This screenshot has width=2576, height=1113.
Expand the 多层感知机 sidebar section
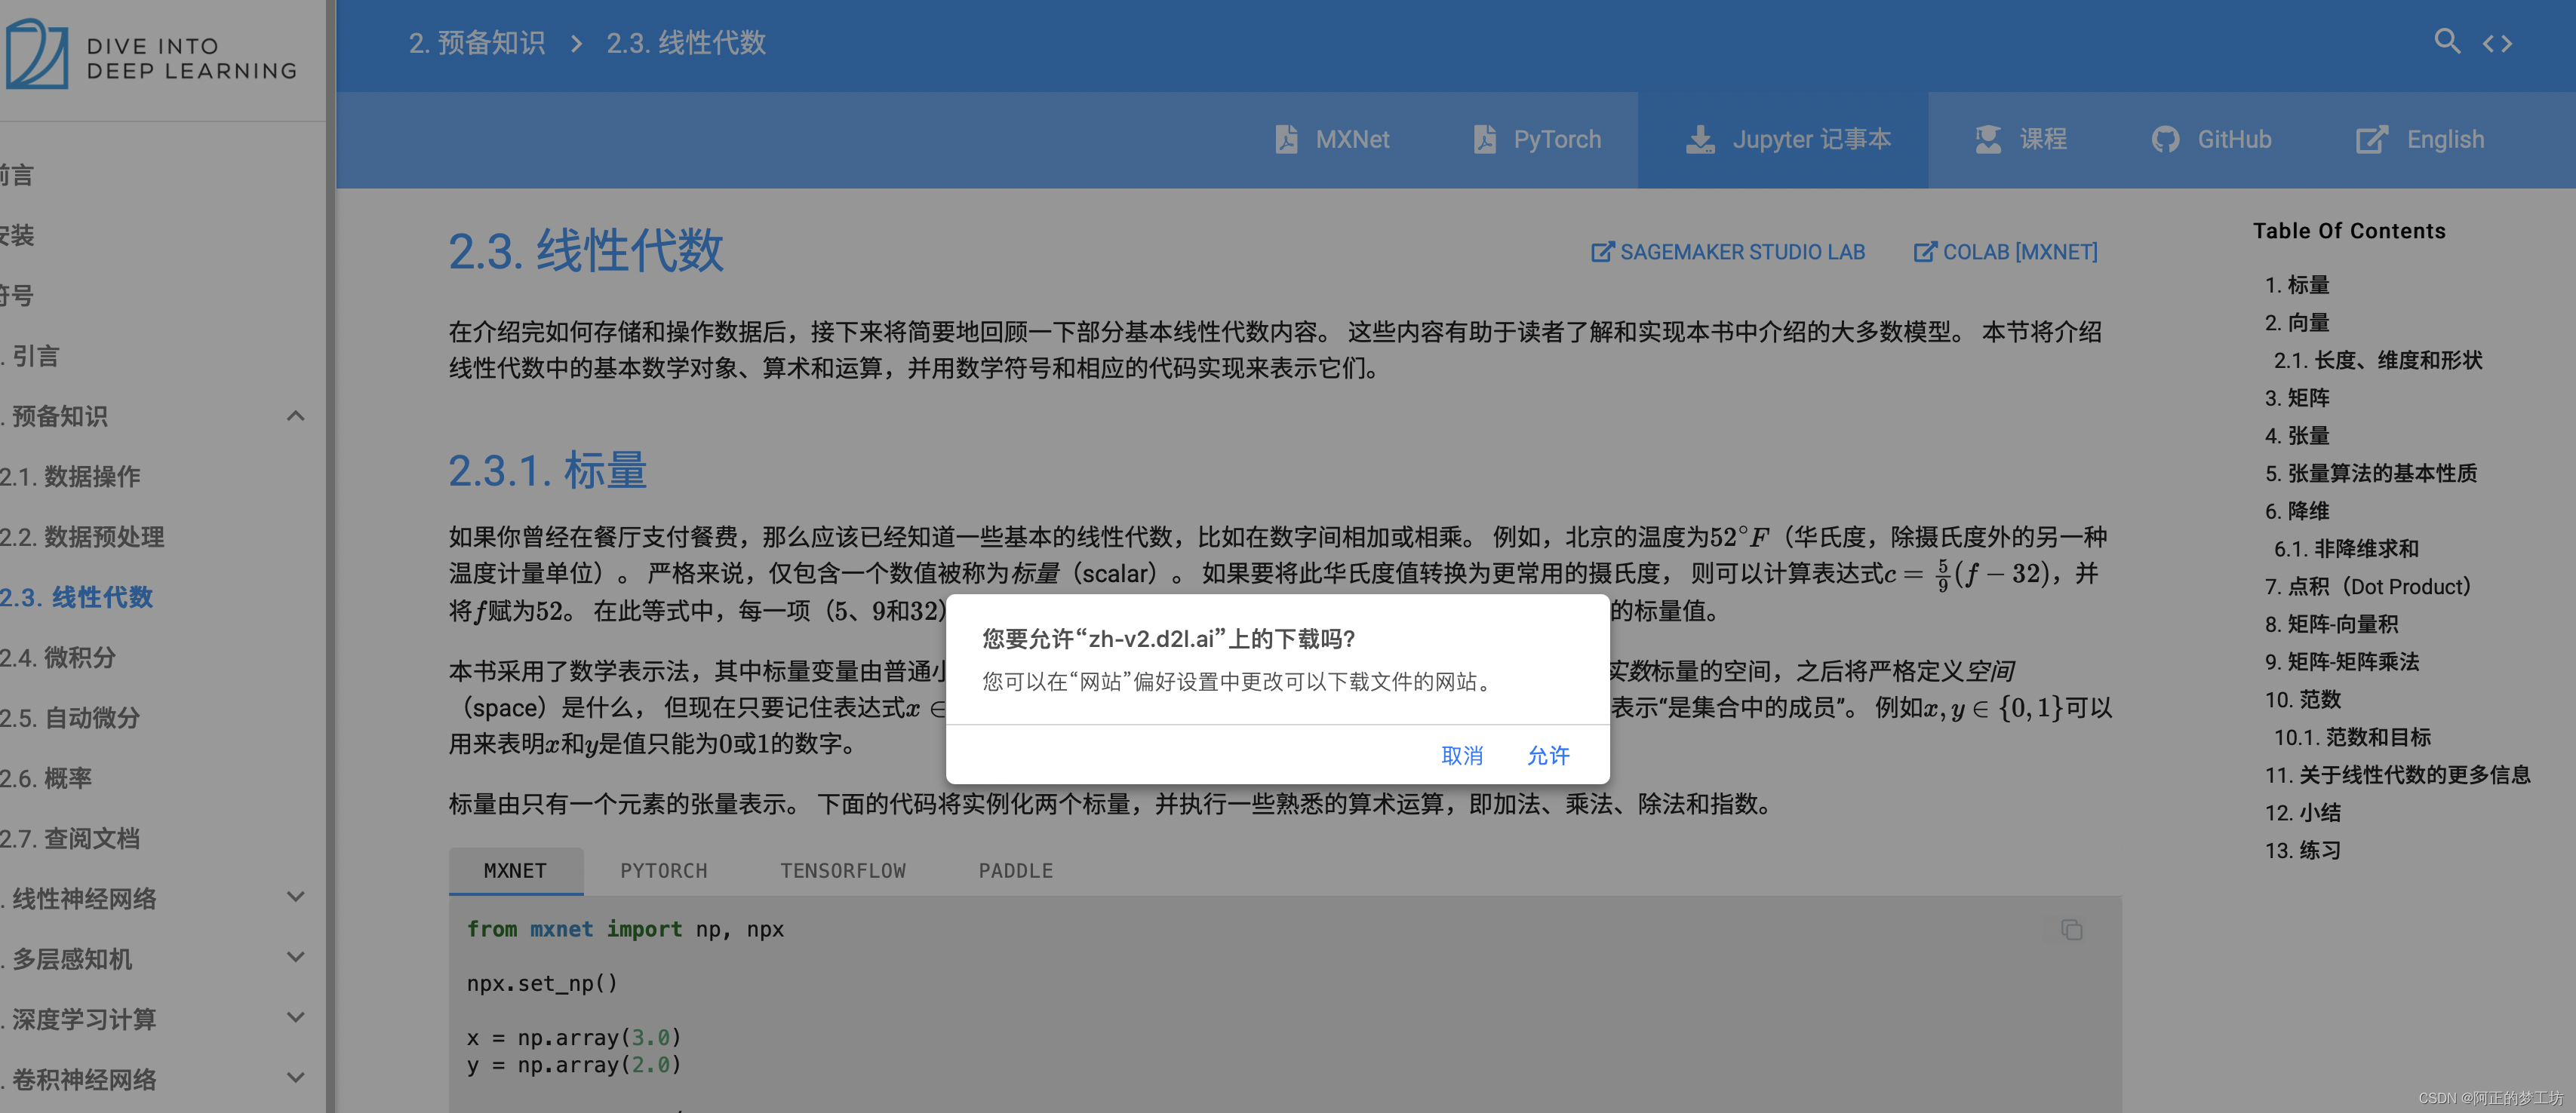[x=295, y=957]
